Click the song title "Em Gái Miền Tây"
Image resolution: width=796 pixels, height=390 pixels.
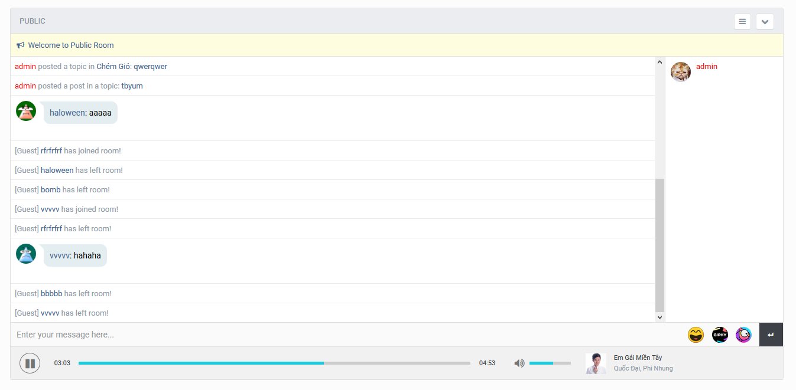pyautogui.click(x=638, y=358)
